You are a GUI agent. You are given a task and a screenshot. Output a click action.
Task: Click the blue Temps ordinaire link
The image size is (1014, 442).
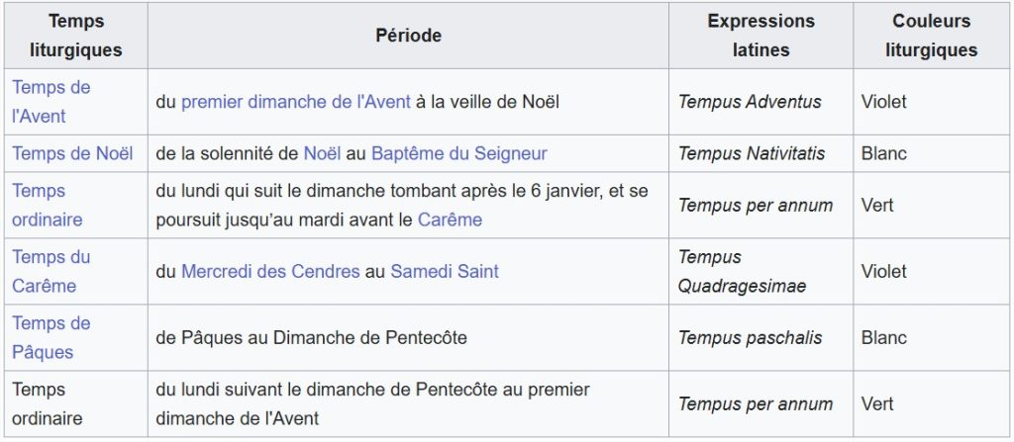click(48, 206)
